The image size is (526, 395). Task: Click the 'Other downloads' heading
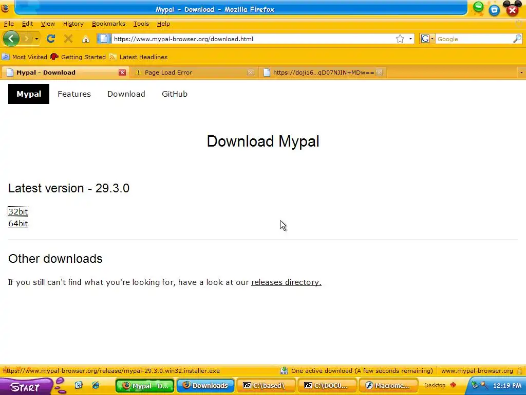pos(55,259)
